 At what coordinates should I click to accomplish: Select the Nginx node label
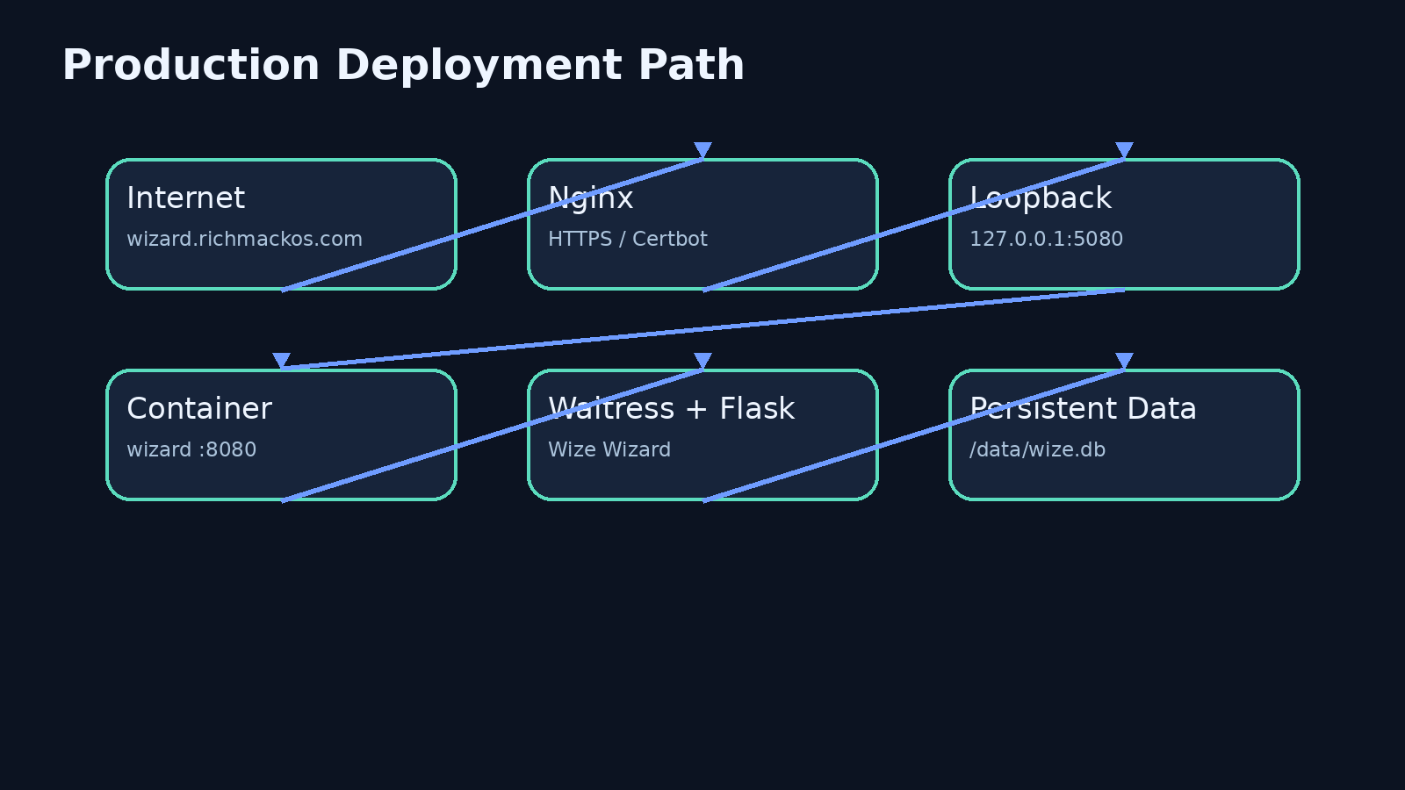[590, 199]
